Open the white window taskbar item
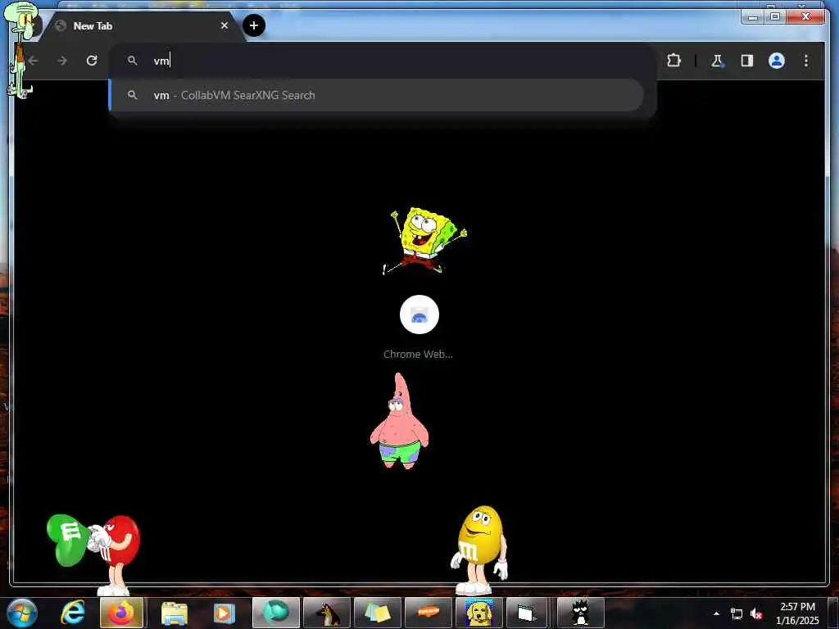The height and width of the screenshot is (629, 839). coord(527,613)
